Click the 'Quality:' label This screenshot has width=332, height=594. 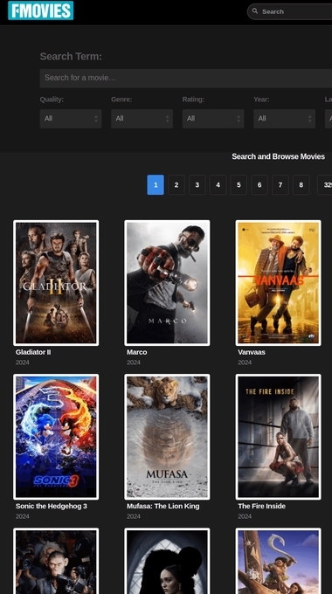(52, 100)
